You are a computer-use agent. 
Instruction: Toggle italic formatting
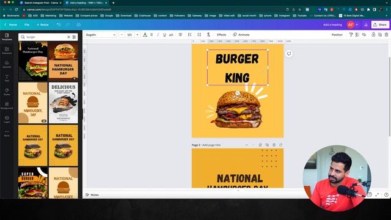click(158, 35)
